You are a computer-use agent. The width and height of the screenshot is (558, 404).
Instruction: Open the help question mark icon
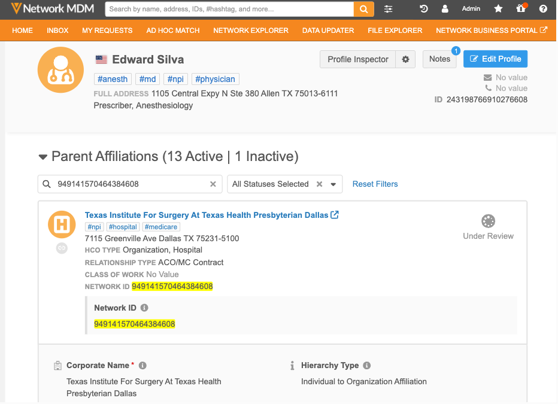(x=543, y=9)
